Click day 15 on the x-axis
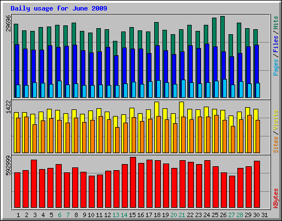Viewport: 282px width, 221px height. pyautogui.click(x=132, y=215)
